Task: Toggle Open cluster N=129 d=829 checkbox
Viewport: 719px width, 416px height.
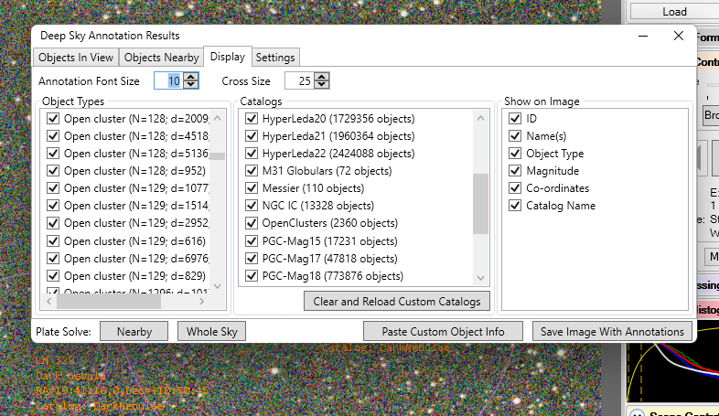Action: (x=53, y=276)
